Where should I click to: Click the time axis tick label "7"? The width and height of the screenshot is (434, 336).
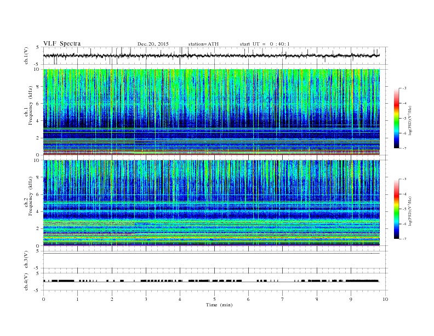pos(283,299)
